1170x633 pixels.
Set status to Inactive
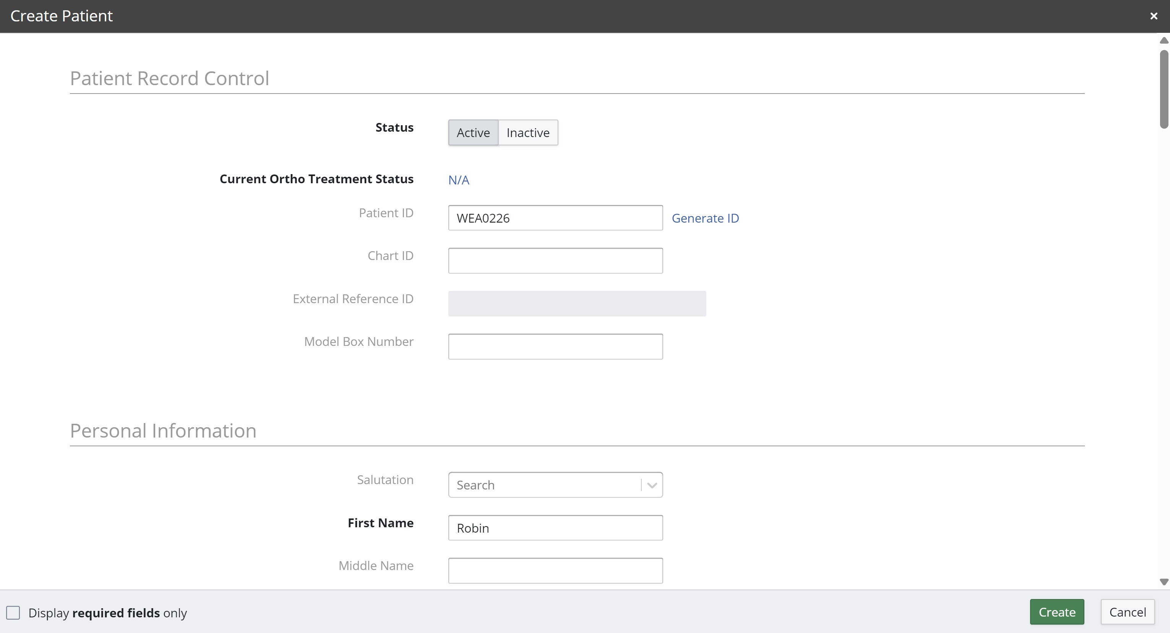(x=528, y=132)
